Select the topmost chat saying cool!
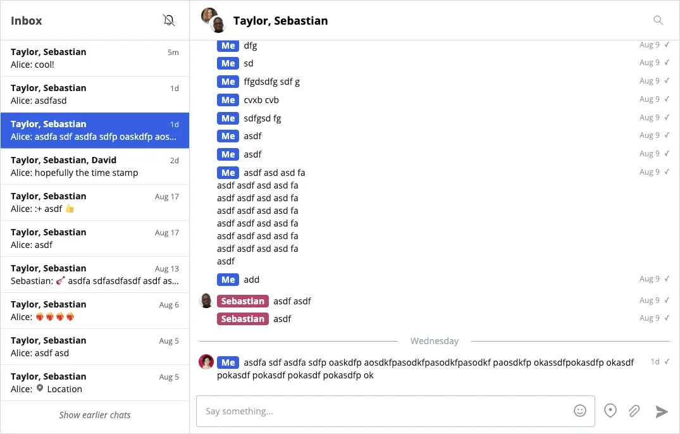Screen dimensions: 680x434 [x=95, y=58]
